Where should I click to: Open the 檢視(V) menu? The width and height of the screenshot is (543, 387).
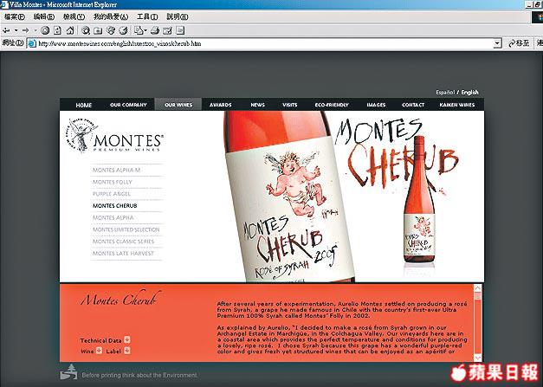coord(74,16)
